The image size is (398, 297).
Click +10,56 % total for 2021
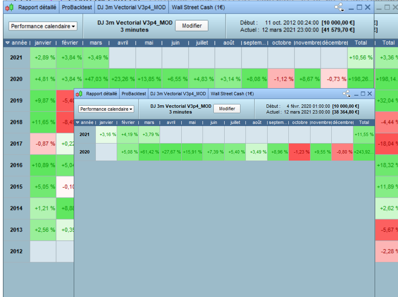tap(360, 57)
